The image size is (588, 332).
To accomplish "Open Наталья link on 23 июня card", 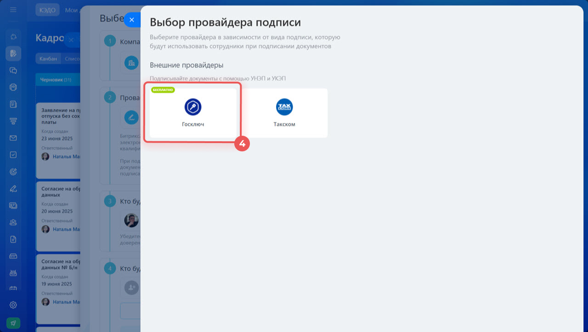I will [x=67, y=157].
